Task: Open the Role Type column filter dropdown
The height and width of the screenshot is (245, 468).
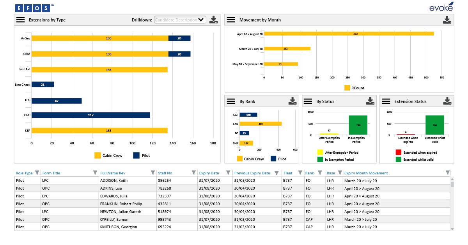Action: pos(37,173)
